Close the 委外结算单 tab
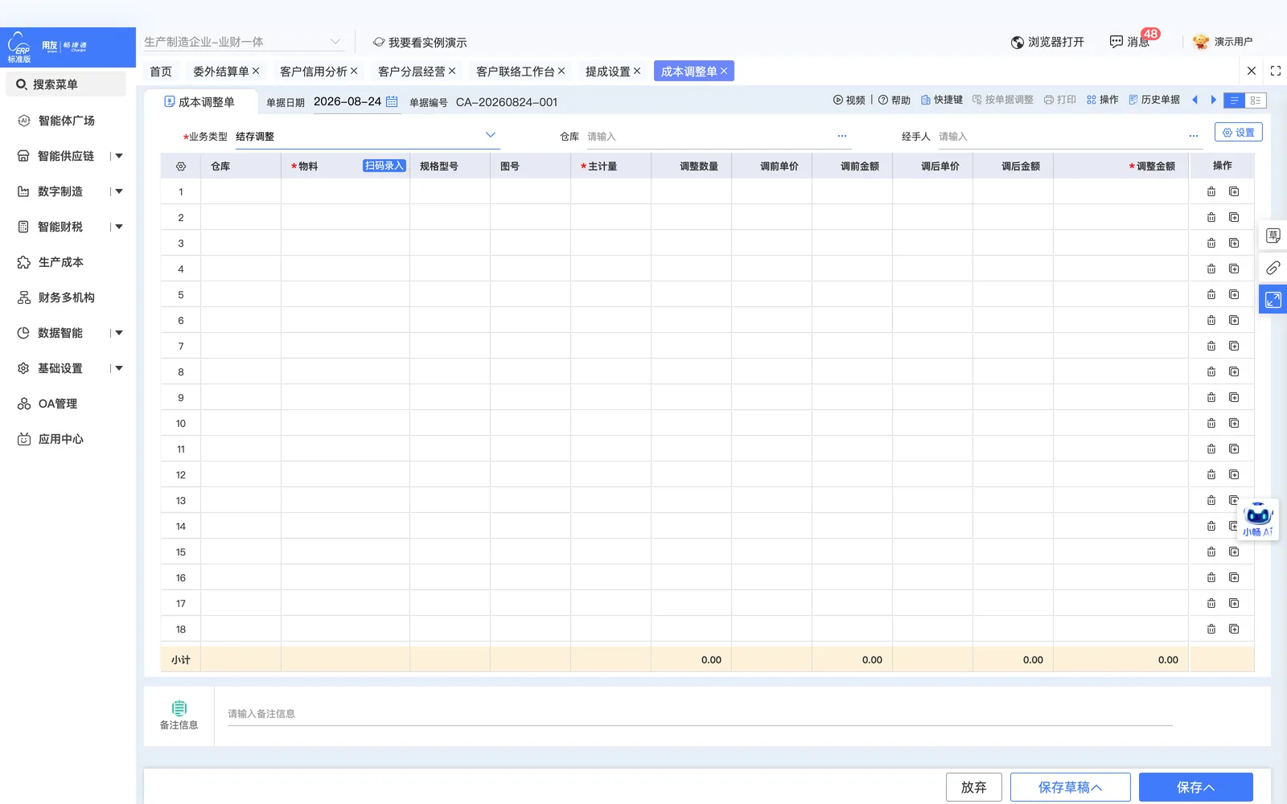This screenshot has height=804, width=1287. pyautogui.click(x=256, y=71)
